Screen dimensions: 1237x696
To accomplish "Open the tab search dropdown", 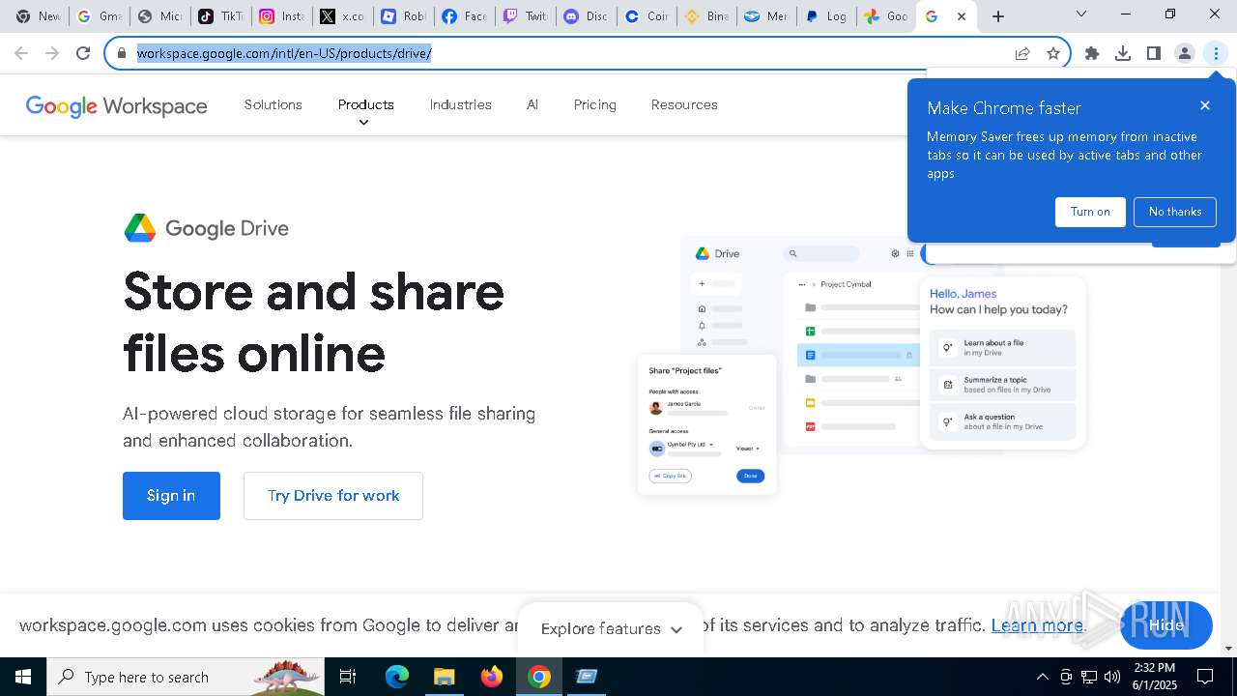I will tap(1081, 14).
